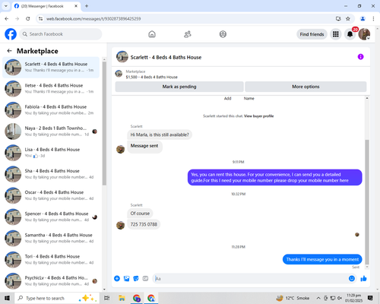Choose a sticker using the sticker icon
Viewport: 380px width, 304px height.
tap(136, 279)
